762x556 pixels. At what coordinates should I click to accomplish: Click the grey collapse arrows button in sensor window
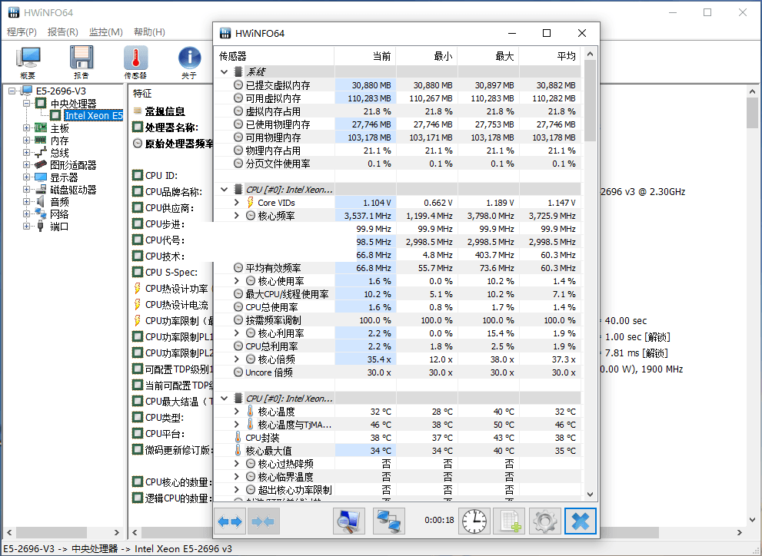264,521
